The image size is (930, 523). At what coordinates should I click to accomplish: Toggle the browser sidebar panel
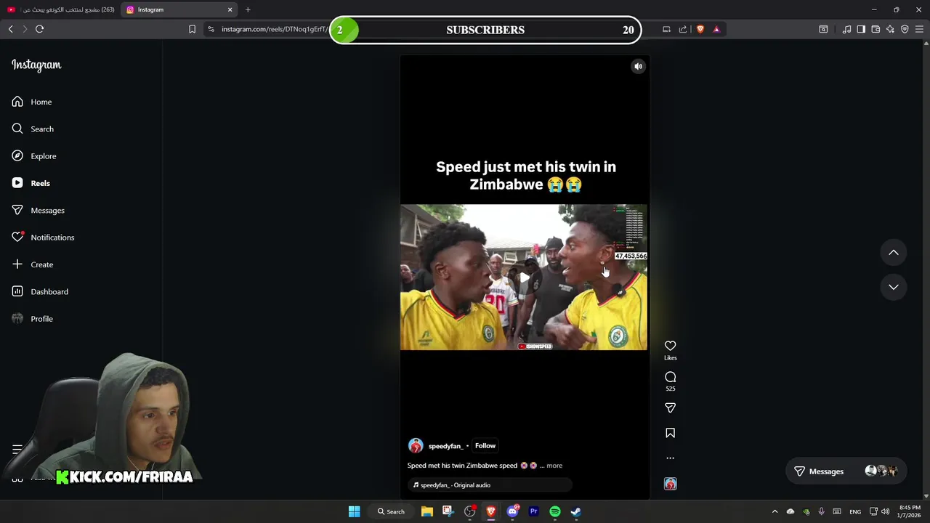pos(861,29)
